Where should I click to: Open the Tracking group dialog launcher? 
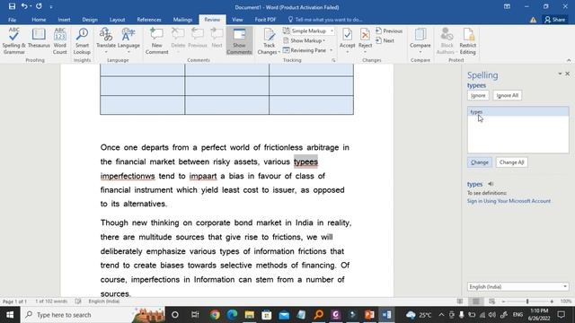tap(333, 60)
